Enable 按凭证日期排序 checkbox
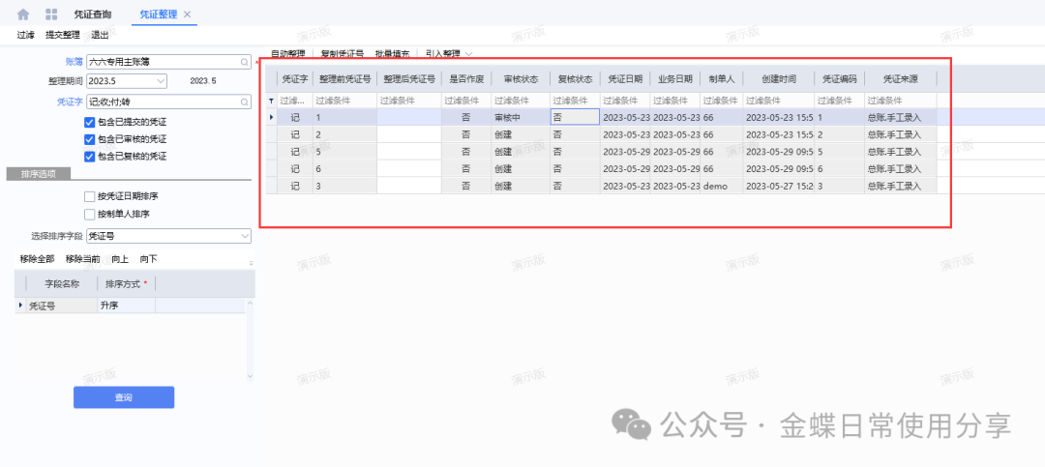 tap(90, 196)
